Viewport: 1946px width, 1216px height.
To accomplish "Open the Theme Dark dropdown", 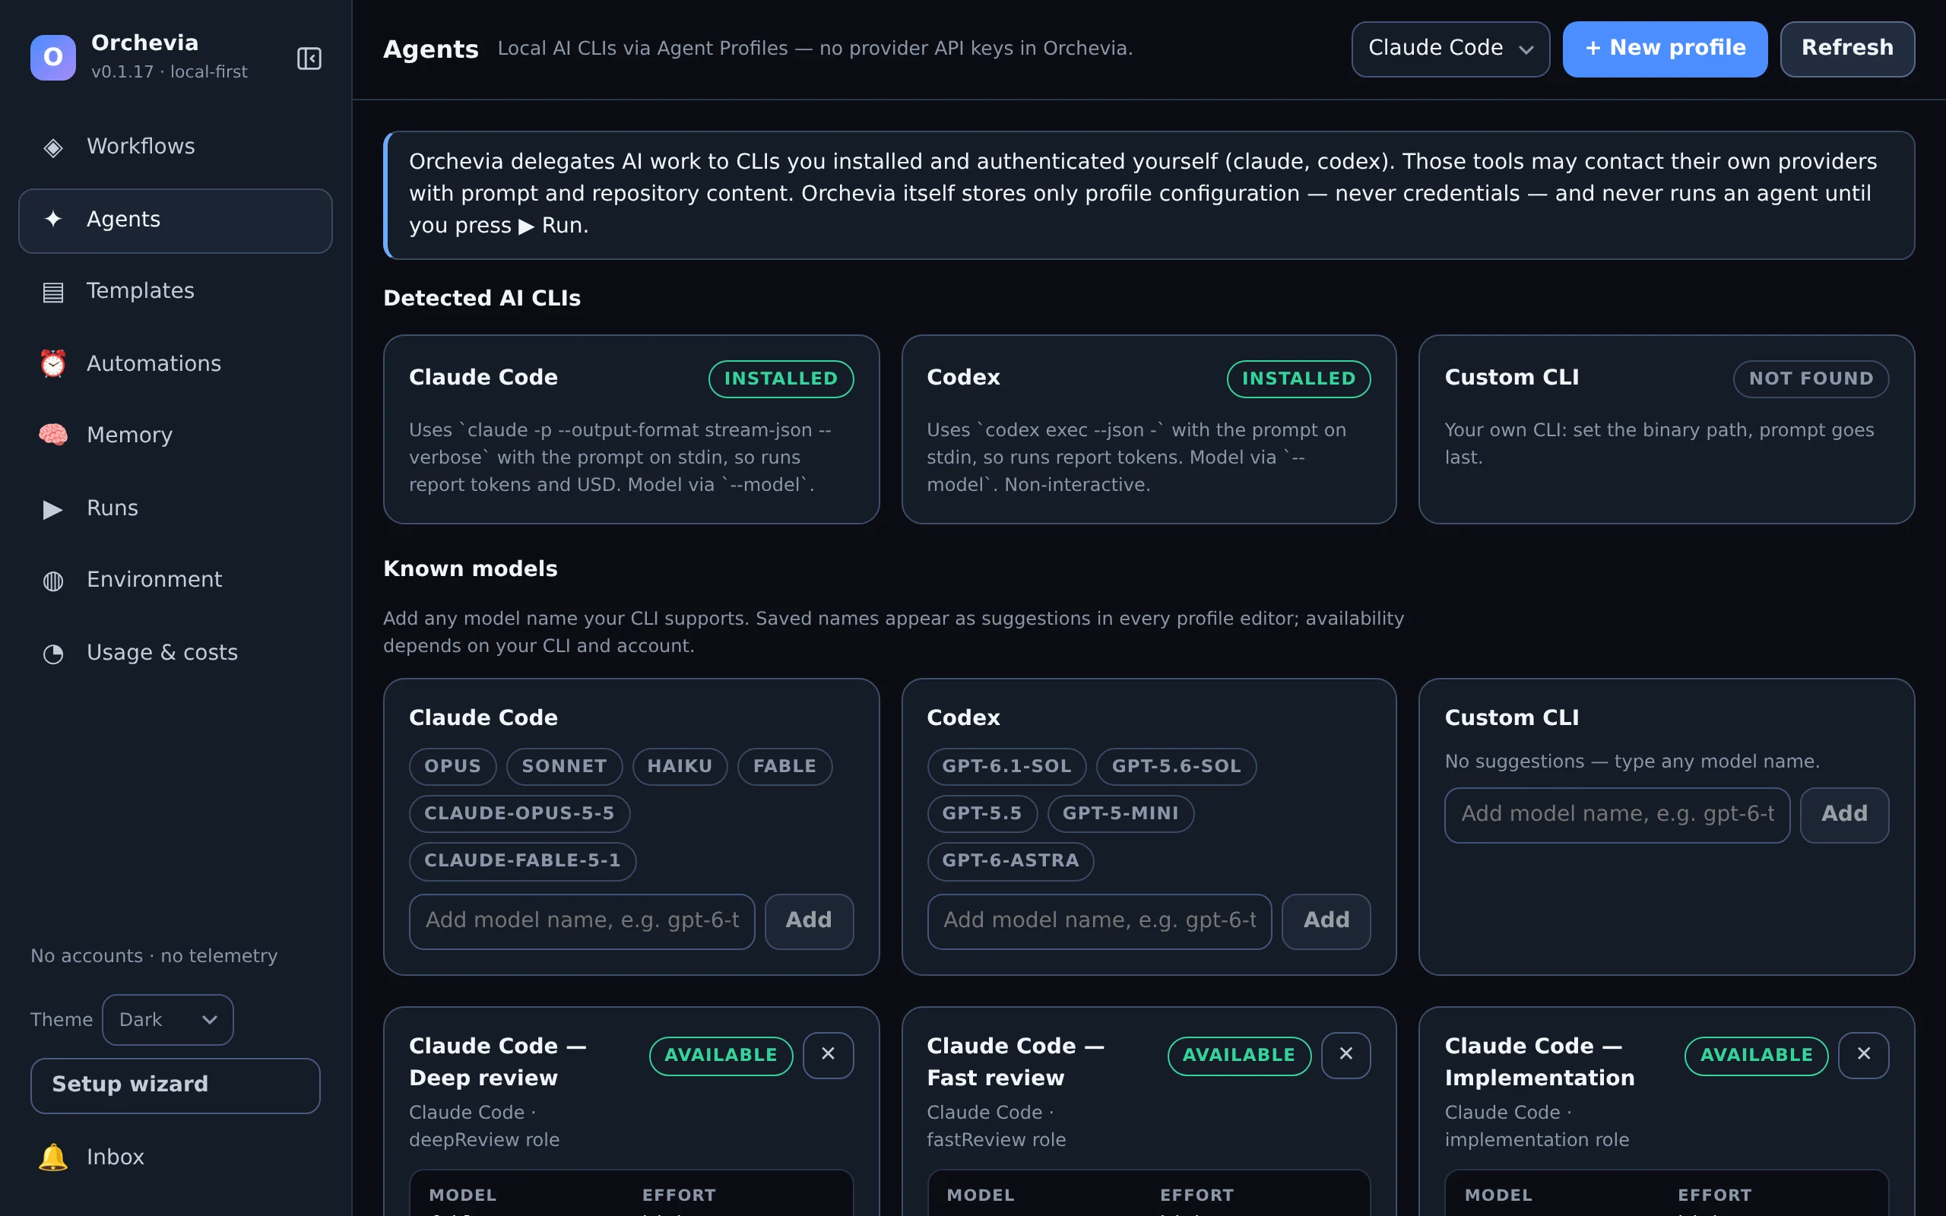I will (168, 1020).
